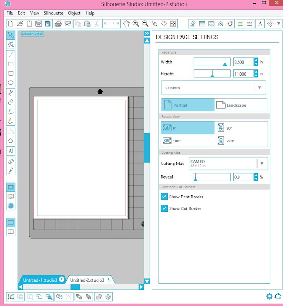The width and height of the screenshot is (283, 306).
Task: Click the Reveal input field showing 0.0
Action: pyautogui.click(x=244, y=177)
